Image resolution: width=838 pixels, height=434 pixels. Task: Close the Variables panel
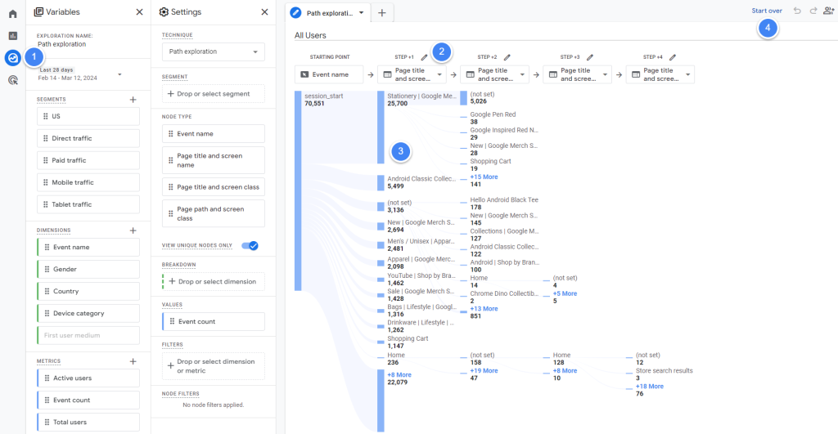139,11
